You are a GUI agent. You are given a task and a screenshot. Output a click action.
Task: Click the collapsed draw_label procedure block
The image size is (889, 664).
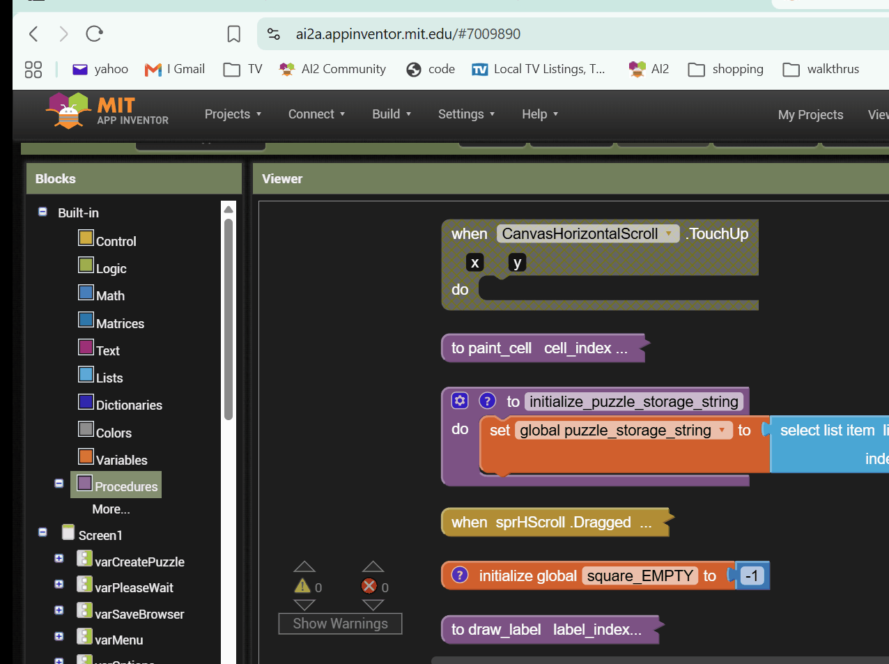(551, 629)
